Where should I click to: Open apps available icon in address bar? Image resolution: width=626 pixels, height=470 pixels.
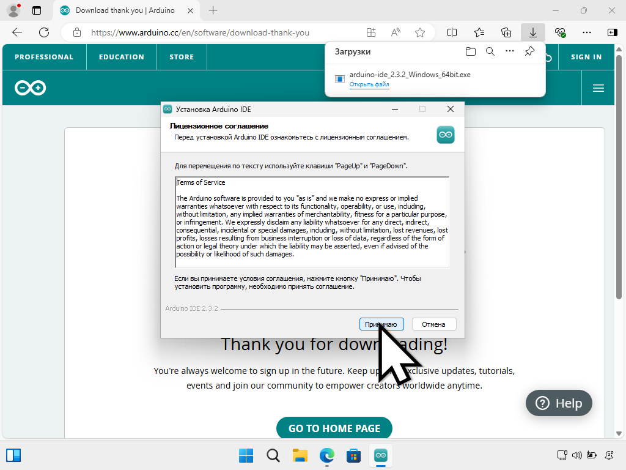tap(371, 32)
